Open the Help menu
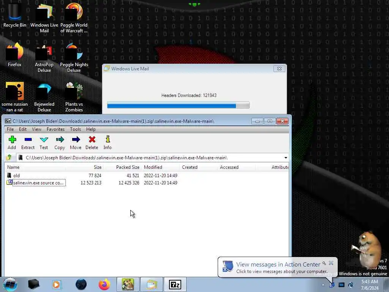This screenshot has height=292, width=389. pos(91,129)
